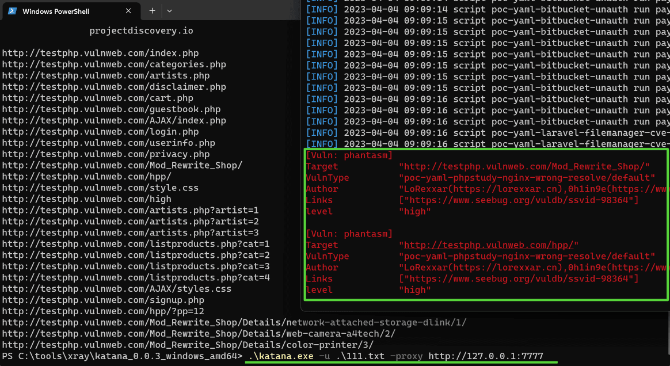Click the first level "high" value
Viewport: 670px width, 366px height.
pos(414,211)
